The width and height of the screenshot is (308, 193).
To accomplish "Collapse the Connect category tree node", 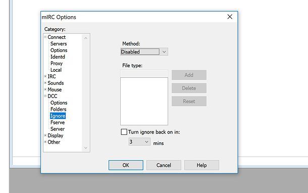I will coord(45,37).
